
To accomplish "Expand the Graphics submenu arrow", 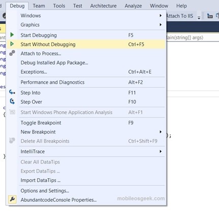I will pyautogui.click(x=161, y=25).
